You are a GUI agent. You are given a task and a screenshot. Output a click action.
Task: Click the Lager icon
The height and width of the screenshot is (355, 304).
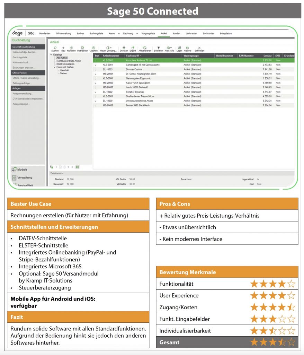(x=179, y=48)
